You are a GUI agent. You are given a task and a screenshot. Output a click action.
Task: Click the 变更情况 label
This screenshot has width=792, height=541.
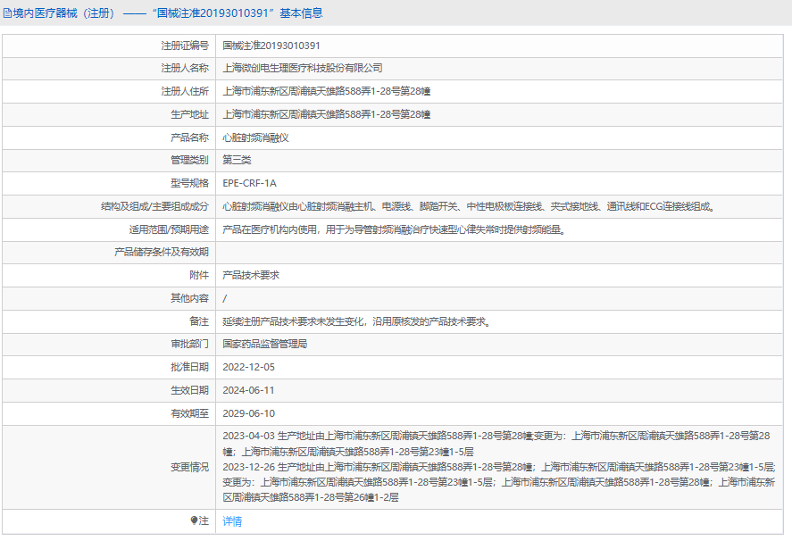[x=189, y=467]
